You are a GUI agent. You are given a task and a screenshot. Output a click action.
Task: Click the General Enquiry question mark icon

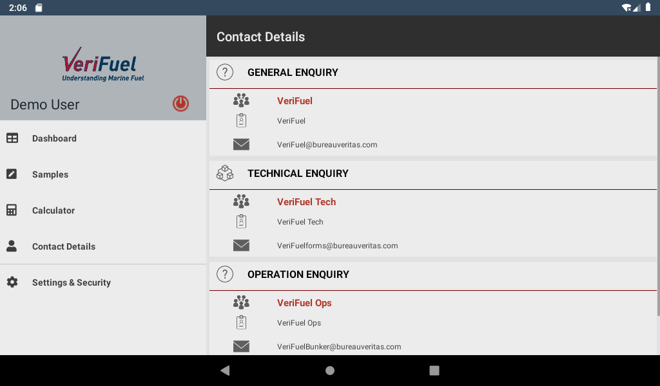[x=225, y=72]
